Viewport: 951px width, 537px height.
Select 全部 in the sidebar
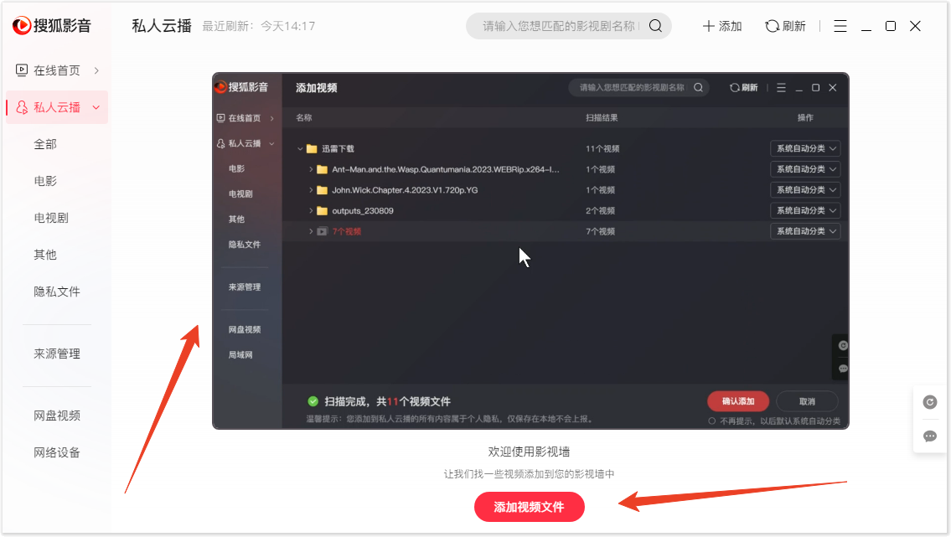45,144
